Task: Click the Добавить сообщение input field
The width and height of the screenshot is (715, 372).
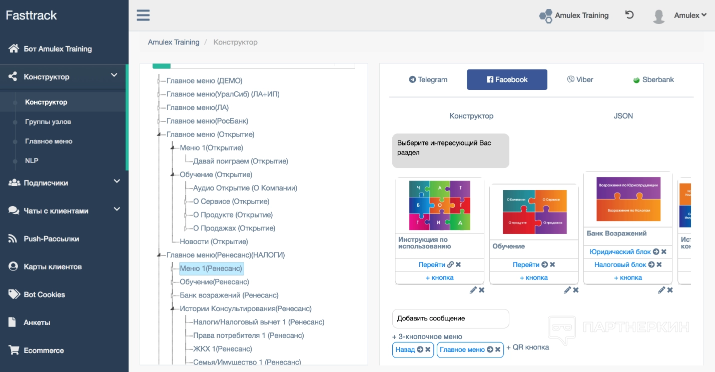Action: 450,318
